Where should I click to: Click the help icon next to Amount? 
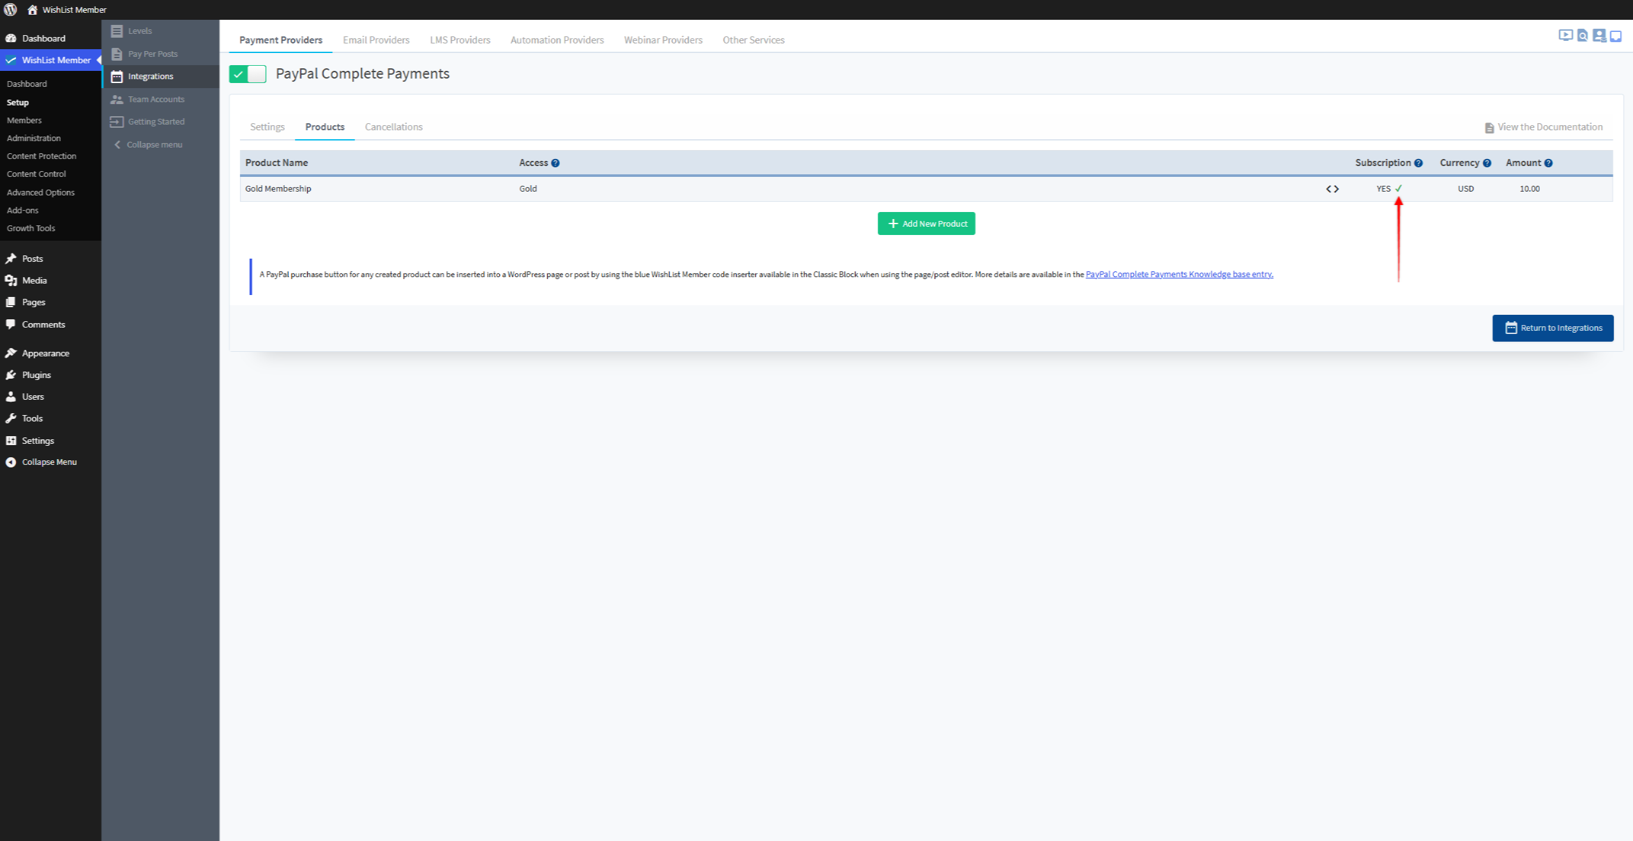coord(1548,163)
